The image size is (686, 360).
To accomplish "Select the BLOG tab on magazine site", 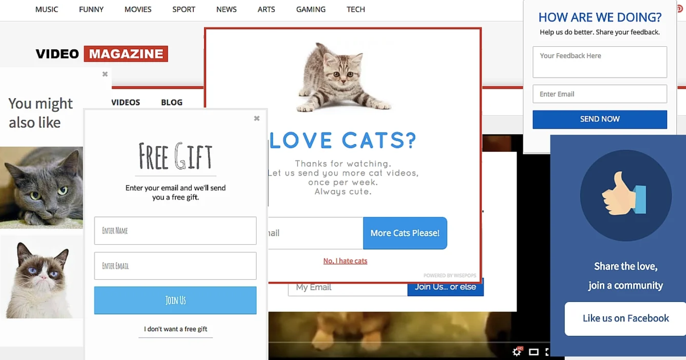I will (x=171, y=102).
